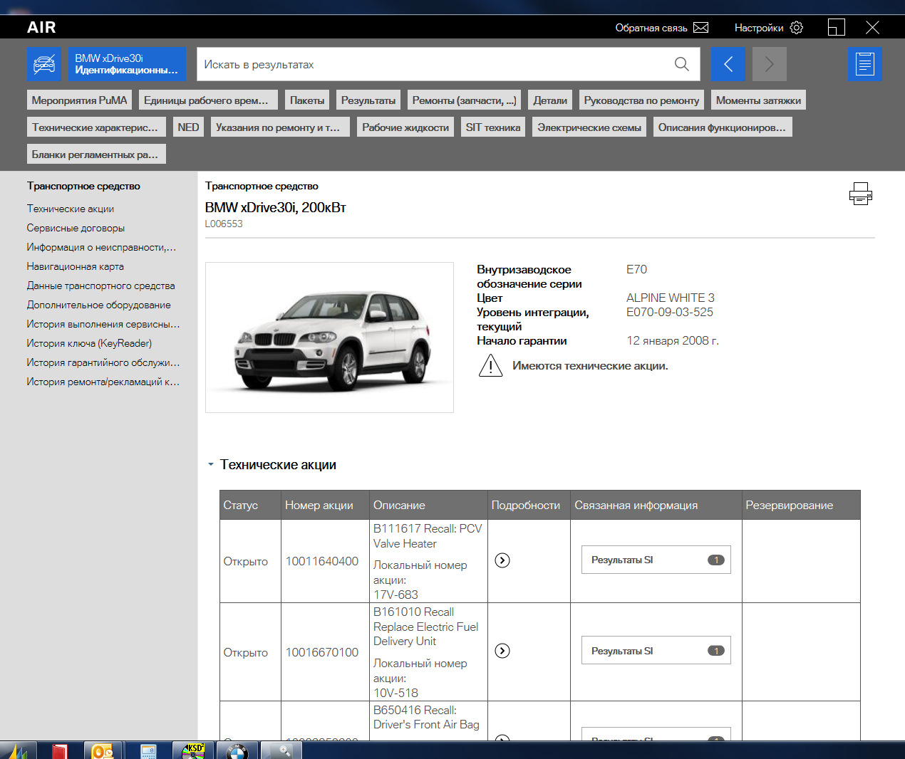Switch to the Моменты затяжки tab
Screen dimensions: 905x759
click(757, 100)
